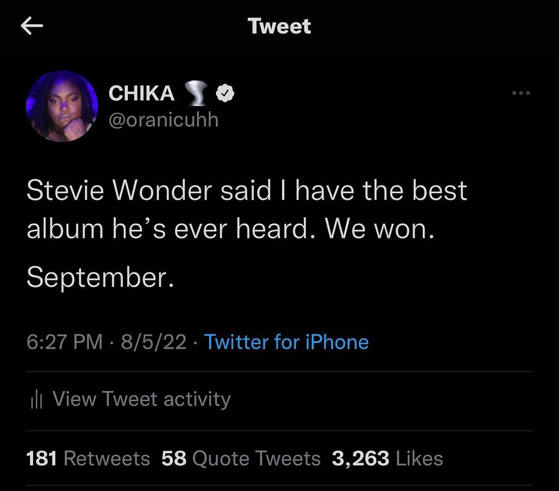Open View Tweet activity
This screenshot has width=559, height=491.
coord(141,399)
